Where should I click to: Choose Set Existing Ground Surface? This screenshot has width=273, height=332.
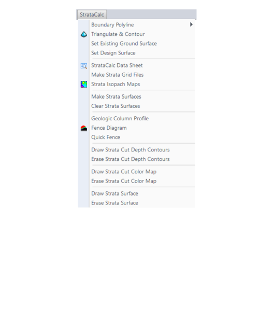pyautogui.click(x=136, y=44)
